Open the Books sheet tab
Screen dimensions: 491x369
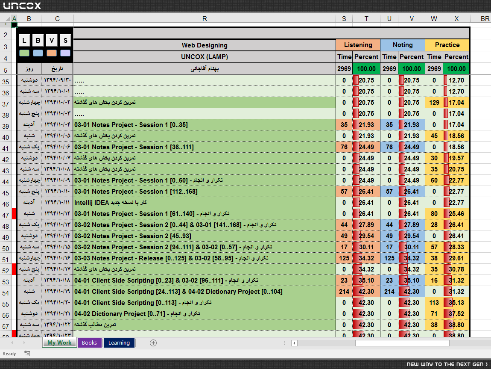(x=89, y=342)
